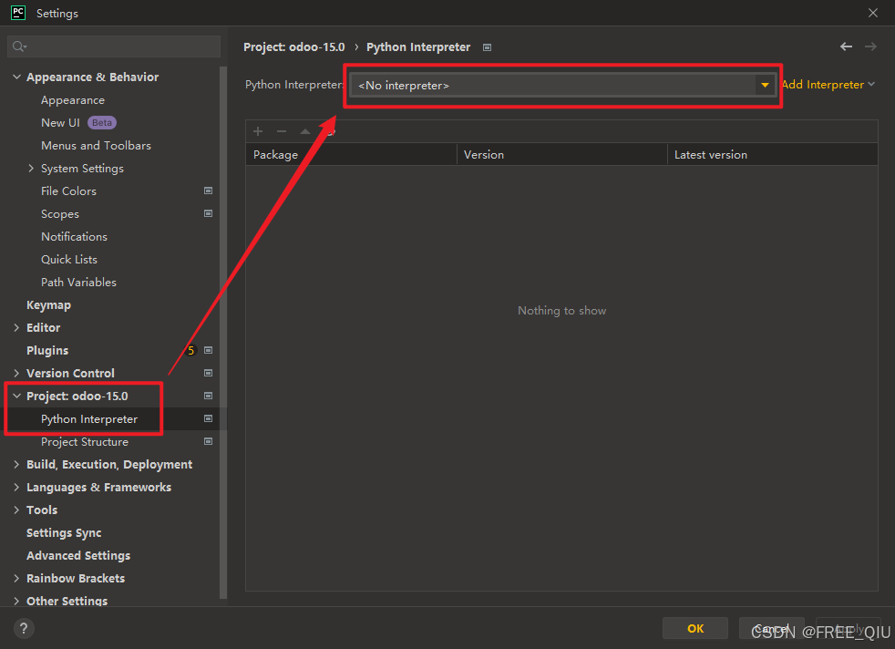Open Project Structure settings
This screenshot has width=895, height=649.
(x=85, y=442)
